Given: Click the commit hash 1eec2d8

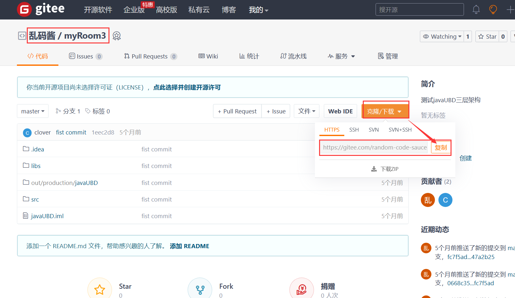Looking at the screenshot, I should (x=103, y=132).
